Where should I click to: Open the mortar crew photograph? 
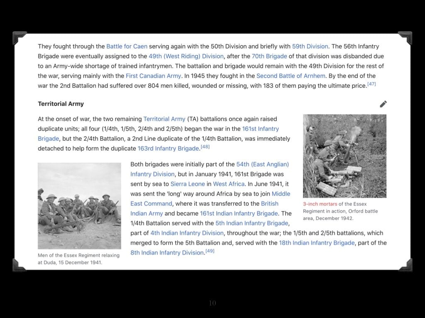pyautogui.click(x=344, y=156)
